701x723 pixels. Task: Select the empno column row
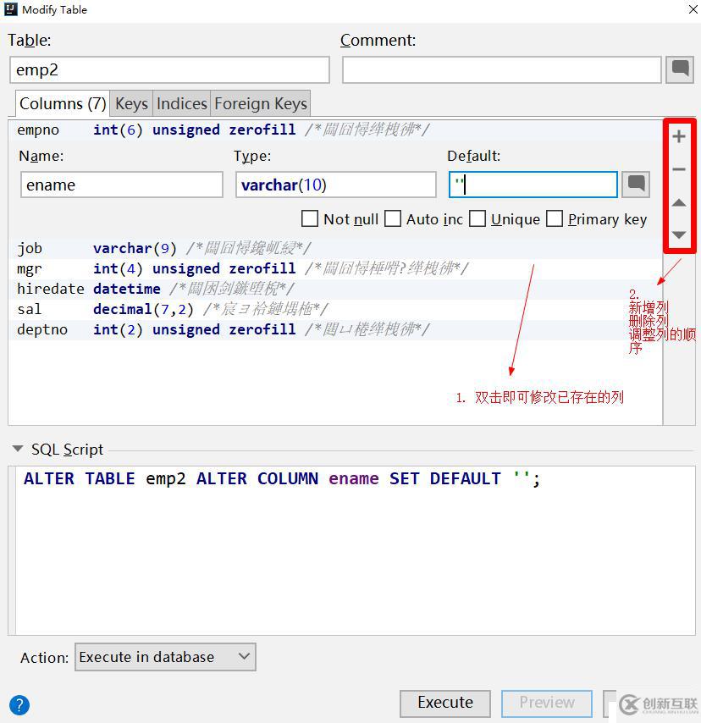(x=335, y=130)
